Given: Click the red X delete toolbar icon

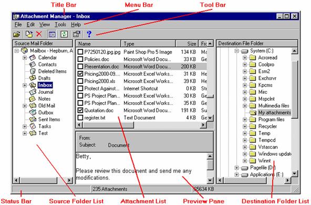Looking at the screenshot, I should click(x=39, y=34).
